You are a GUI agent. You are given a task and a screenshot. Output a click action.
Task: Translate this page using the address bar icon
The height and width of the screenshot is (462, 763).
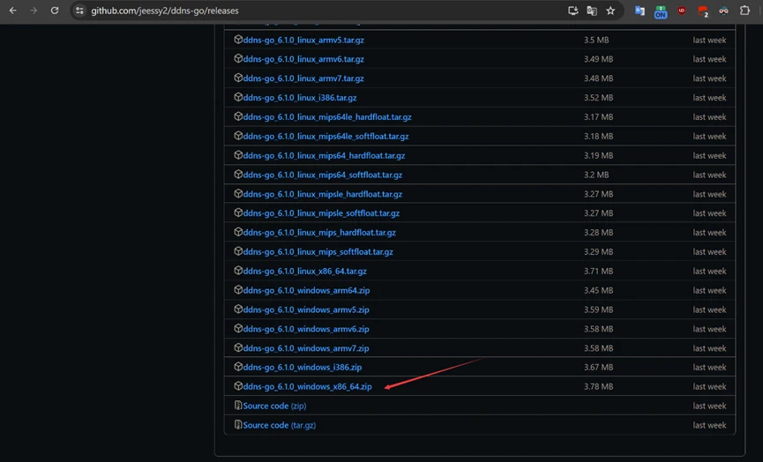592,11
